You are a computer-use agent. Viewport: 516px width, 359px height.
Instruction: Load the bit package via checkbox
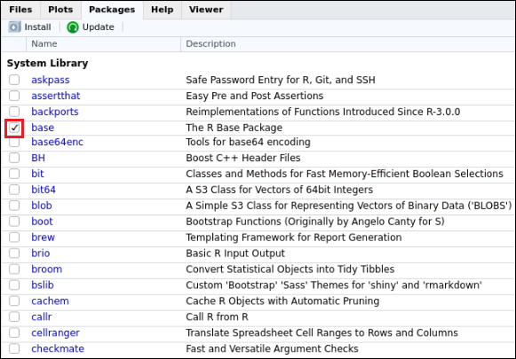[x=14, y=174]
